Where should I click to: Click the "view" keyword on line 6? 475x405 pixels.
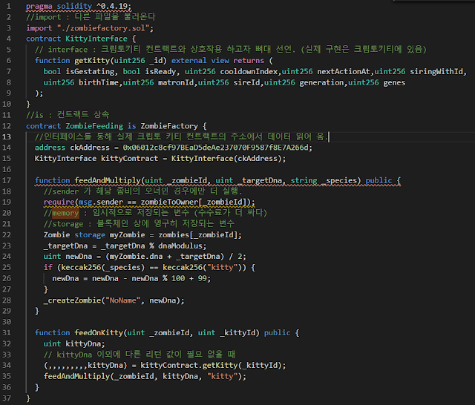tap(220, 61)
